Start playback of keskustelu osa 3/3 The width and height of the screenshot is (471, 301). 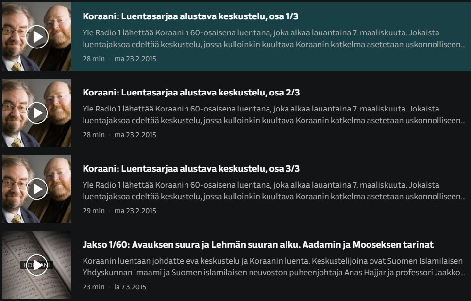37,189
